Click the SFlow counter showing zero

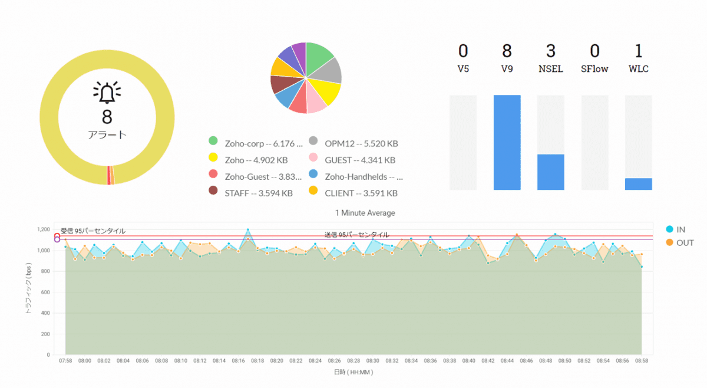point(594,52)
